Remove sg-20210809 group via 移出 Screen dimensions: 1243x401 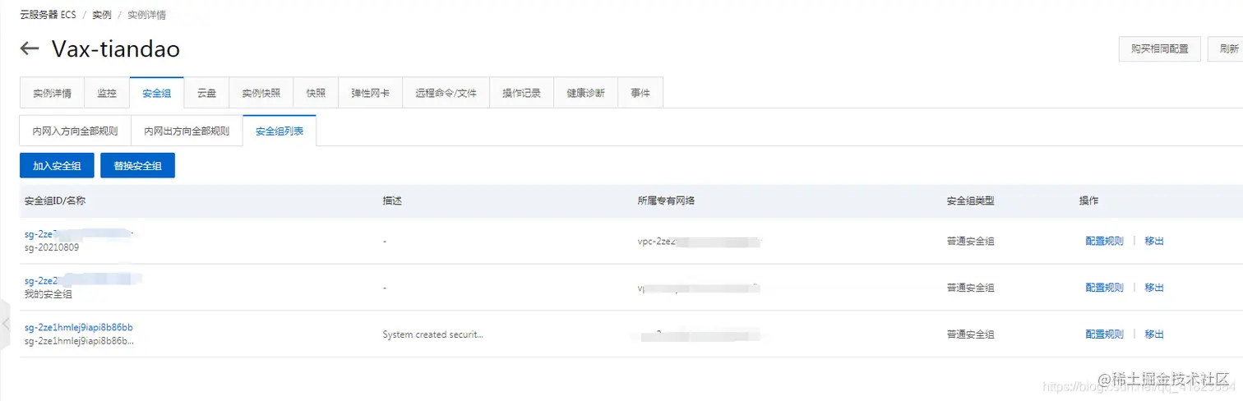[1154, 241]
